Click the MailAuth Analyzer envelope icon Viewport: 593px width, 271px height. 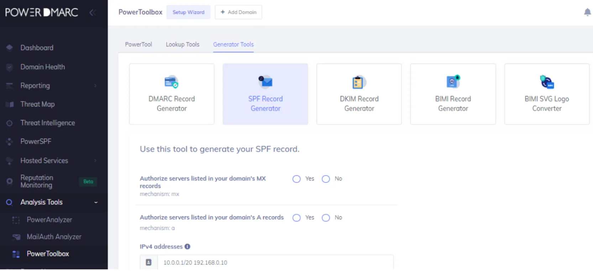tap(16, 237)
